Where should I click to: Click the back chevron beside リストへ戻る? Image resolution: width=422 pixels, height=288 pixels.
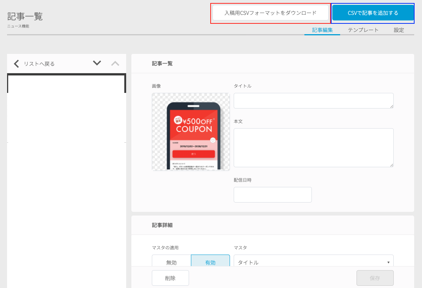click(16, 64)
